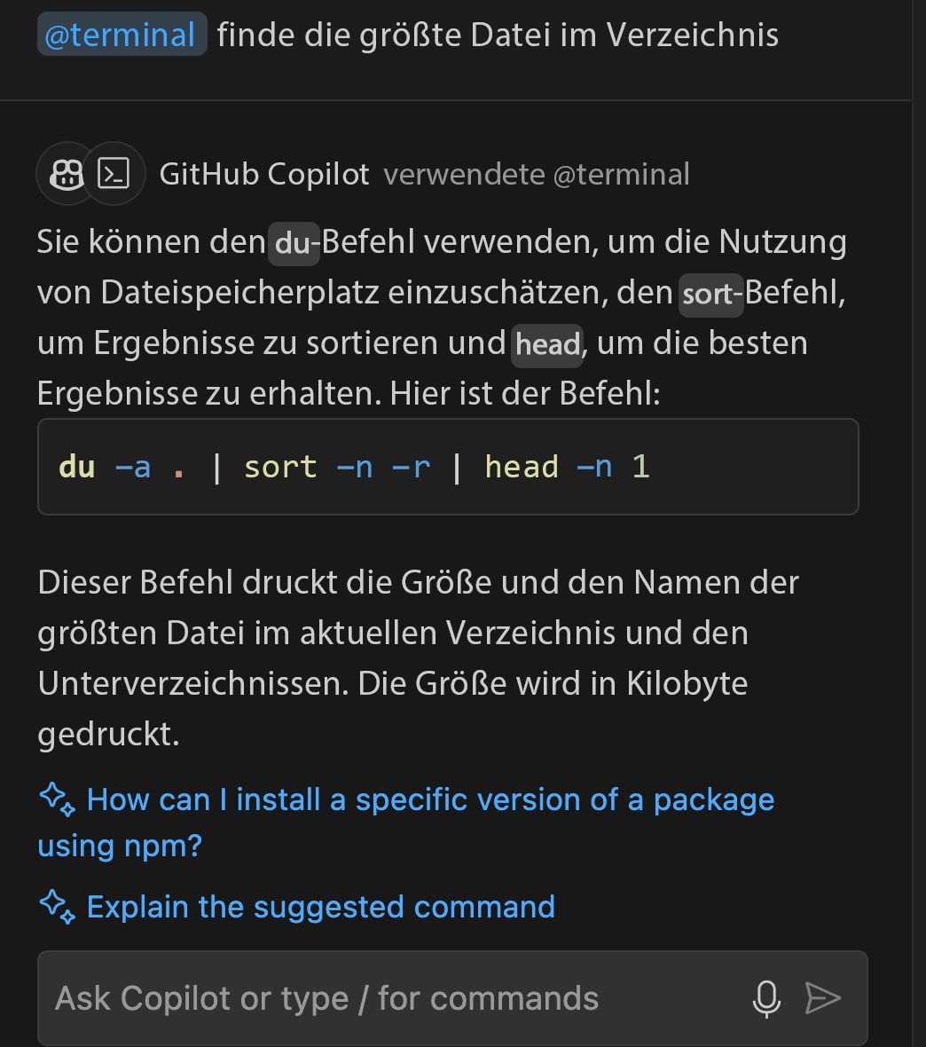The image size is (926, 1047).
Task: Click the inline "head" code chip
Action: [x=547, y=343]
